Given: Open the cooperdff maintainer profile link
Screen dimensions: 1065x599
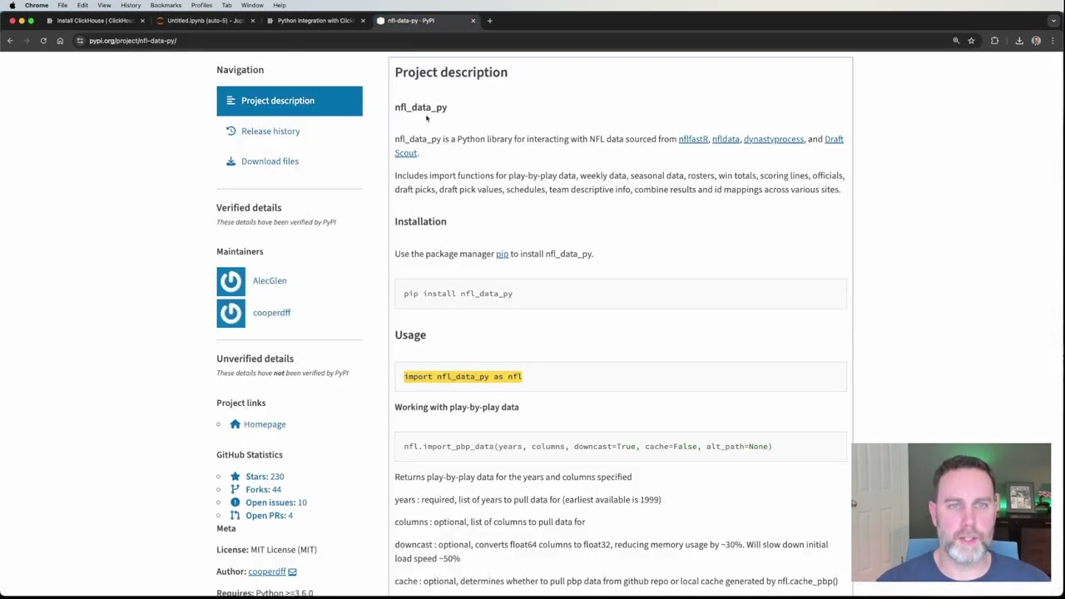Looking at the screenshot, I should click(271, 313).
